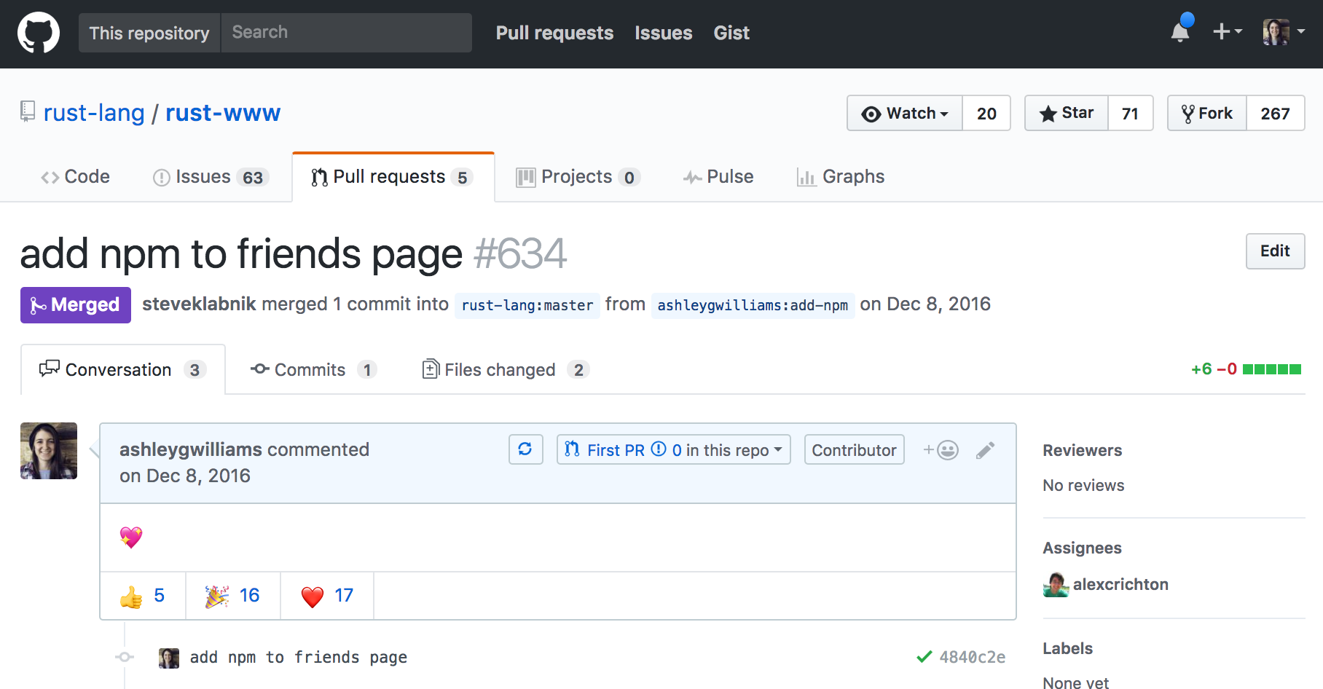Toggle party popper reaction with count 16
Image resolution: width=1323 pixels, height=689 pixels.
click(x=233, y=596)
